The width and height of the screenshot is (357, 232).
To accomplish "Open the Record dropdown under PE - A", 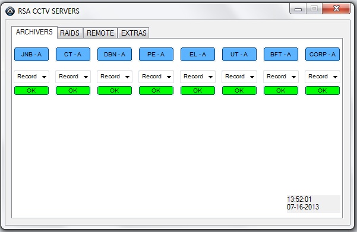I will coord(156,77).
